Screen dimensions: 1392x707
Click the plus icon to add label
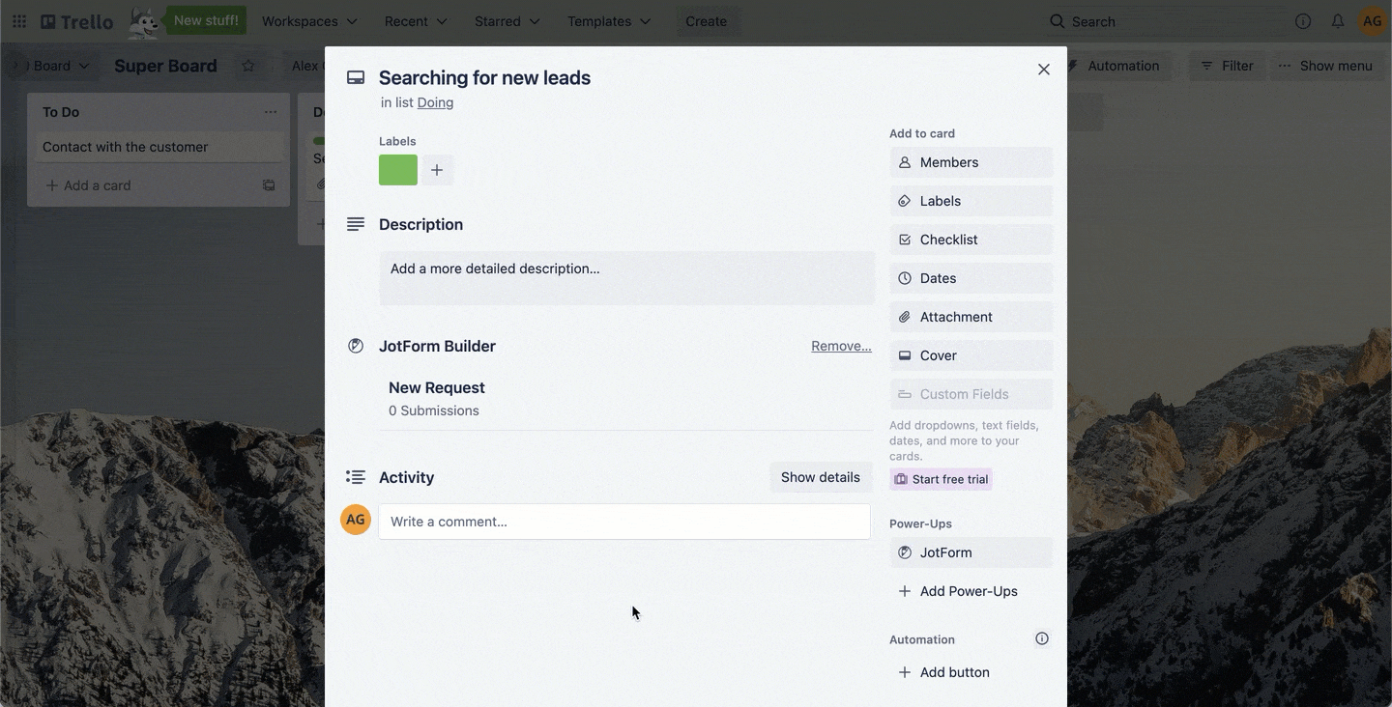pyautogui.click(x=437, y=170)
